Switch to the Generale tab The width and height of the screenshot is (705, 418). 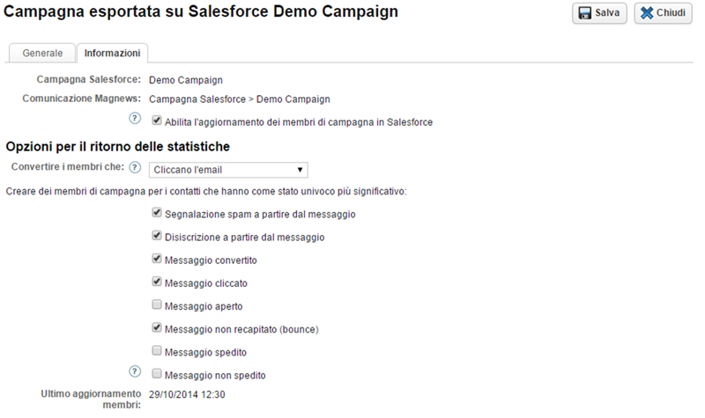coord(42,53)
